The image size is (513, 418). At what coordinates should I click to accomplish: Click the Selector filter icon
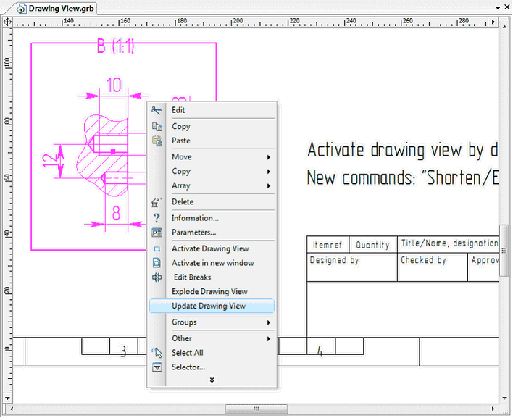157,367
